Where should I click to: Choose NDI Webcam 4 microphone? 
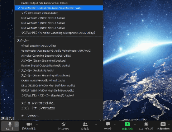click(x=59, y=28)
